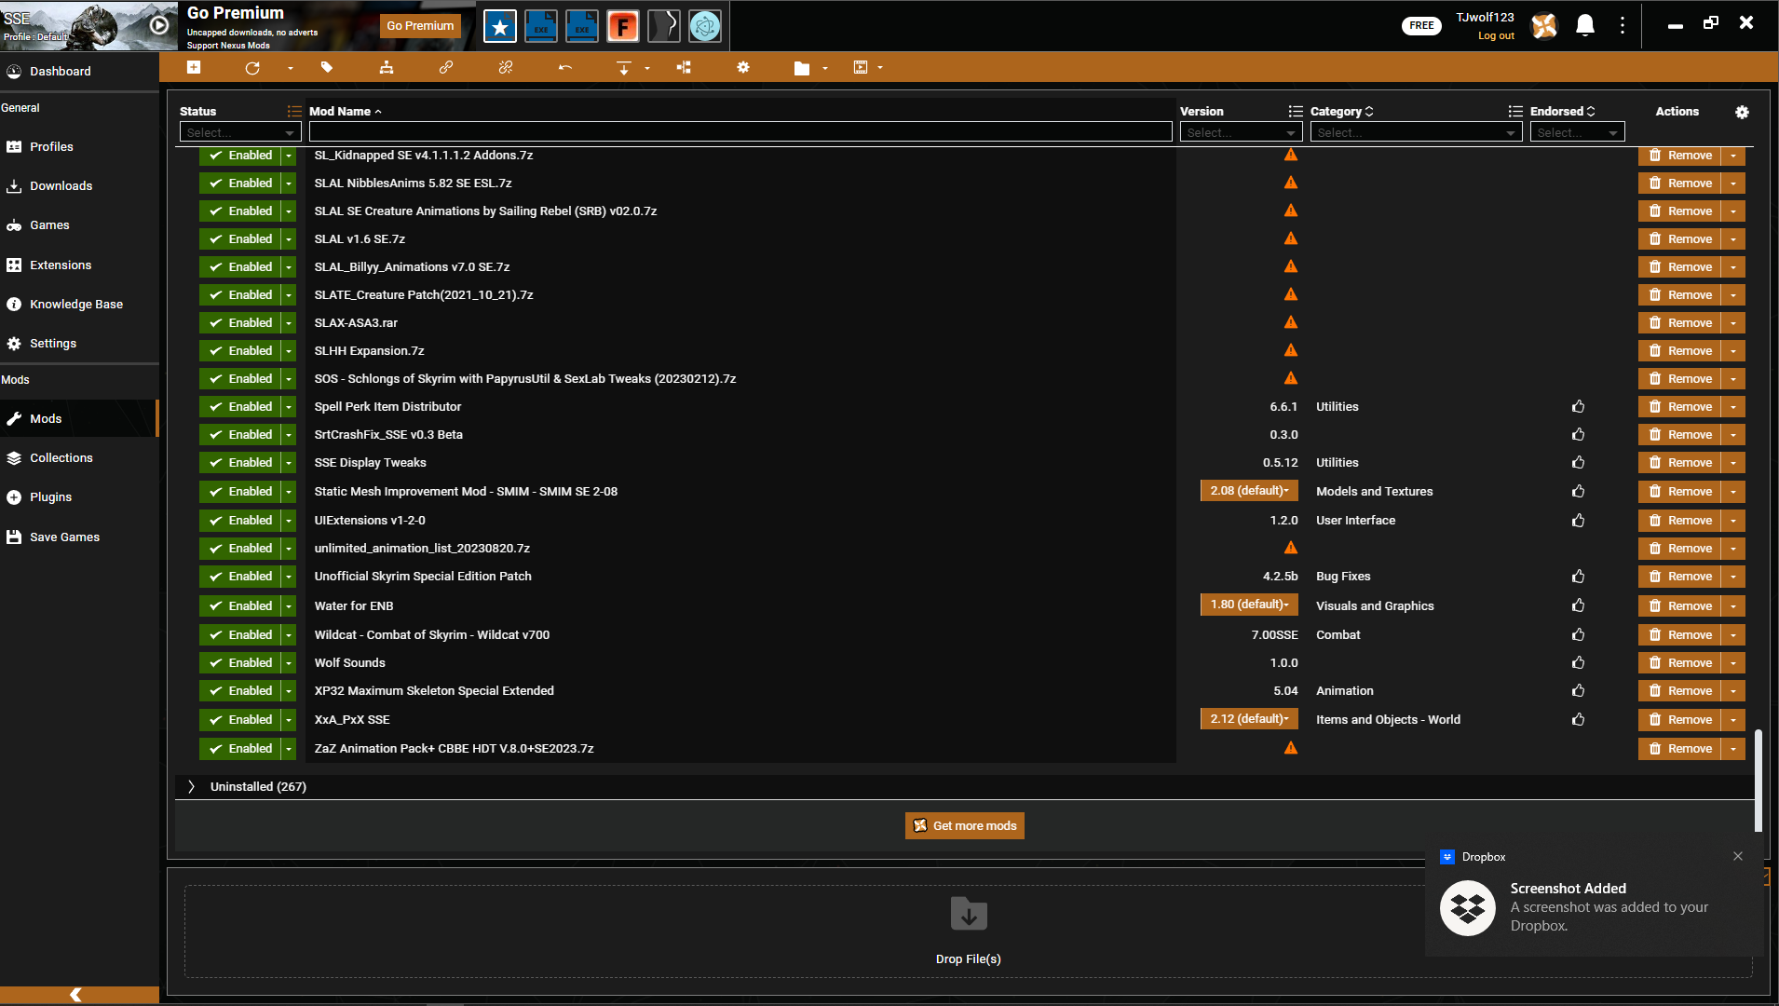Toggle Enabled status for SLAX-ASA3.rar
The width and height of the screenshot is (1779, 1006).
[240, 323]
